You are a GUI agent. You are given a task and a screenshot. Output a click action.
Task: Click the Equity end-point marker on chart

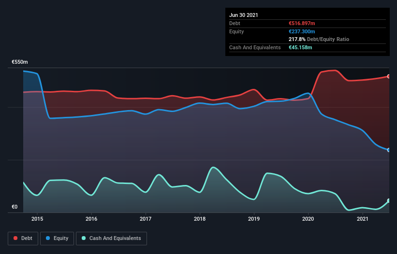(x=389, y=150)
